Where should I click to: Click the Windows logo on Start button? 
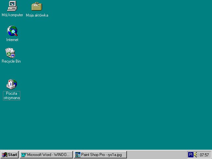click(x=5, y=155)
